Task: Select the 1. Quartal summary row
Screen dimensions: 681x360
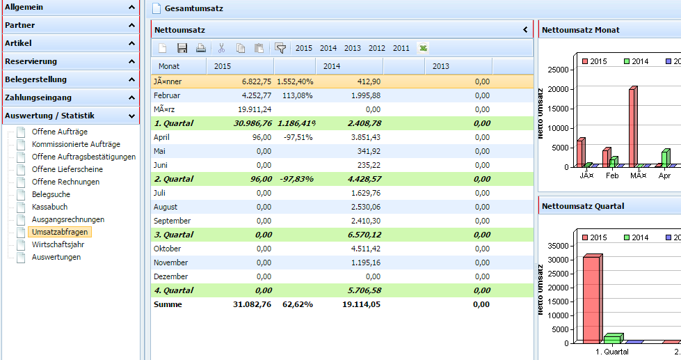Action: click(342, 123)
